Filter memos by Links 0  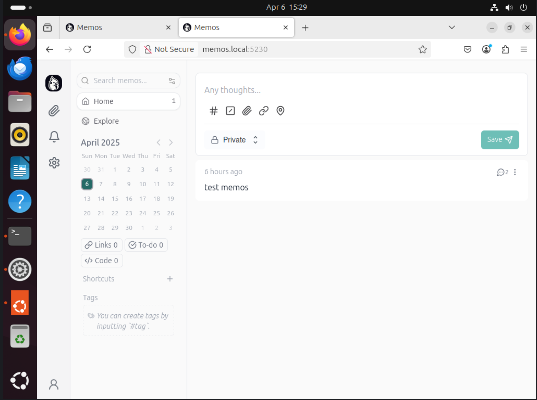tap(102, 245)
